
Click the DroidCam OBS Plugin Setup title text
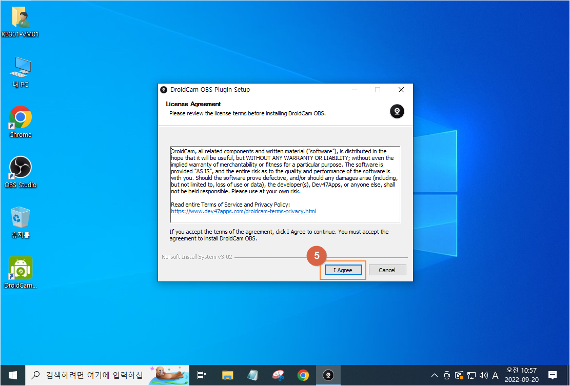pos(210,90)
